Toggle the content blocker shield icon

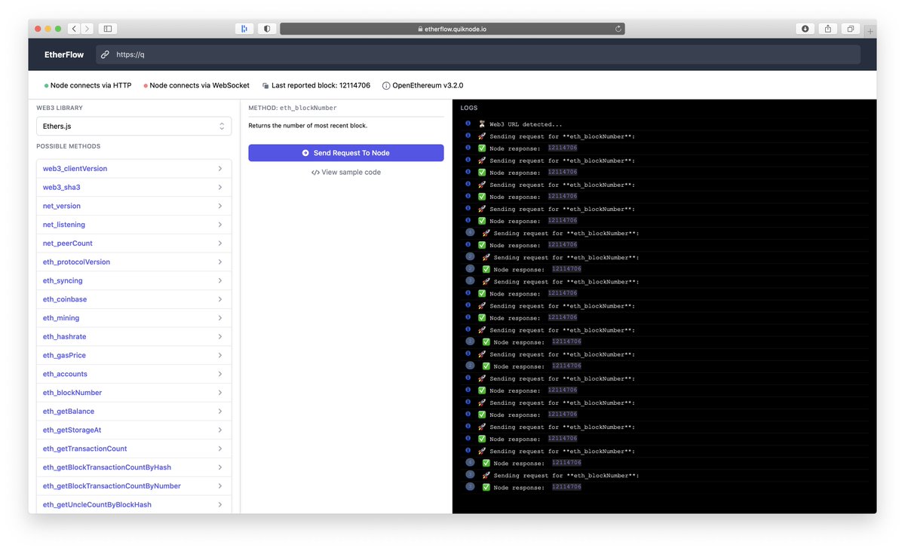pyautogui.click(x=267, y=28)
